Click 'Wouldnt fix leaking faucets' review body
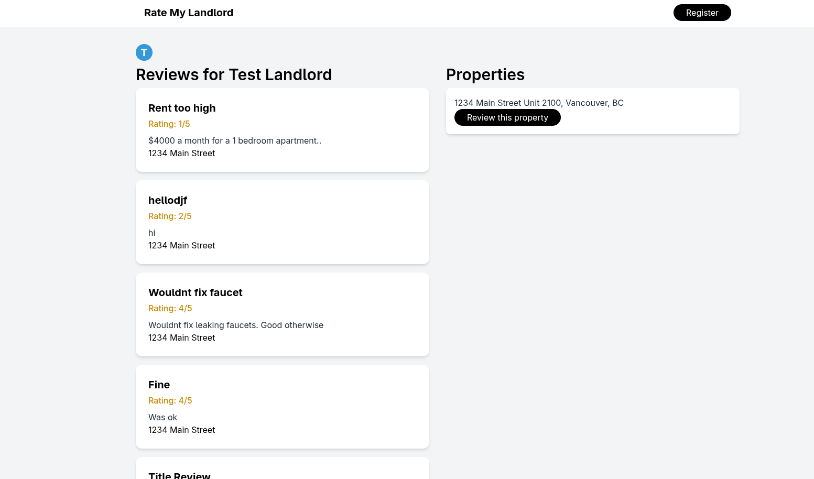The image size is (814, 479). [236, 325]
